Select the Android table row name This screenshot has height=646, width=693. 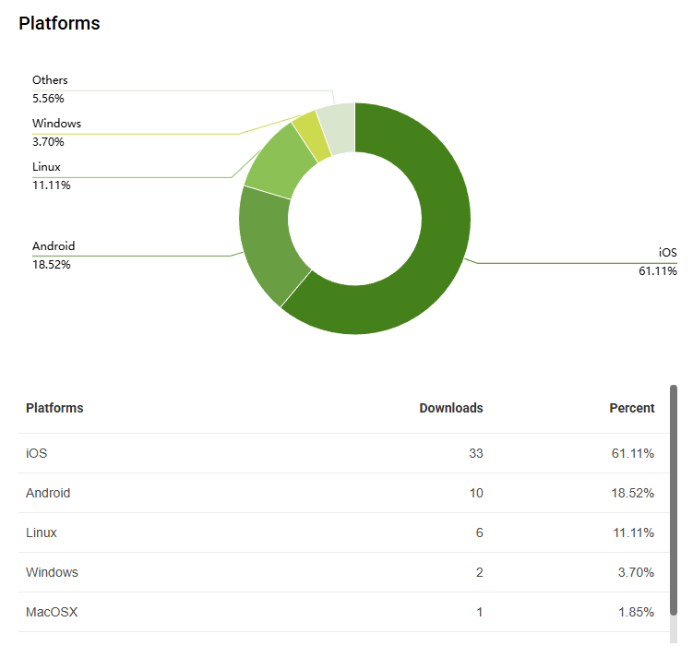point(48,493)
